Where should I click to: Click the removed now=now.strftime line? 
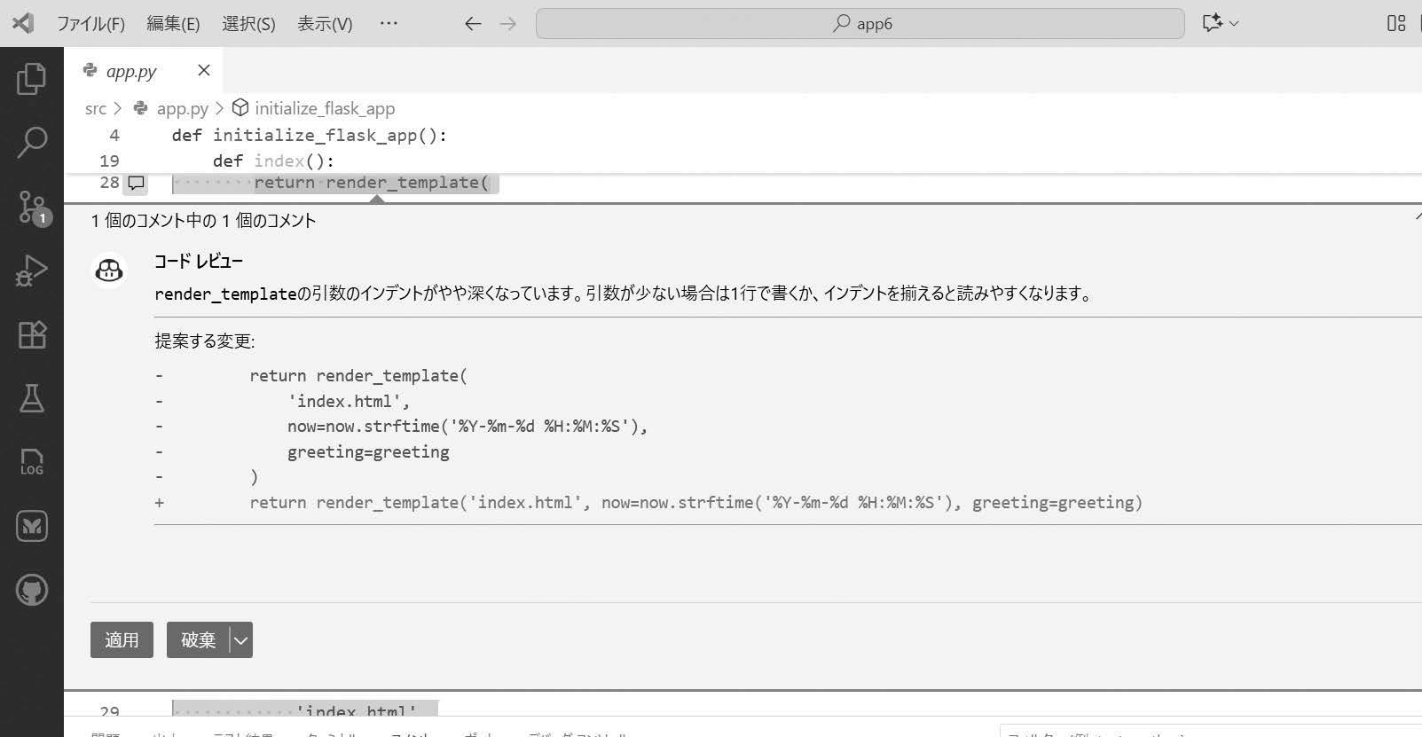coord(467,427)
